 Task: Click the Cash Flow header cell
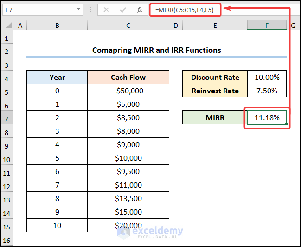pyautogui.click(x=128, y=78)
